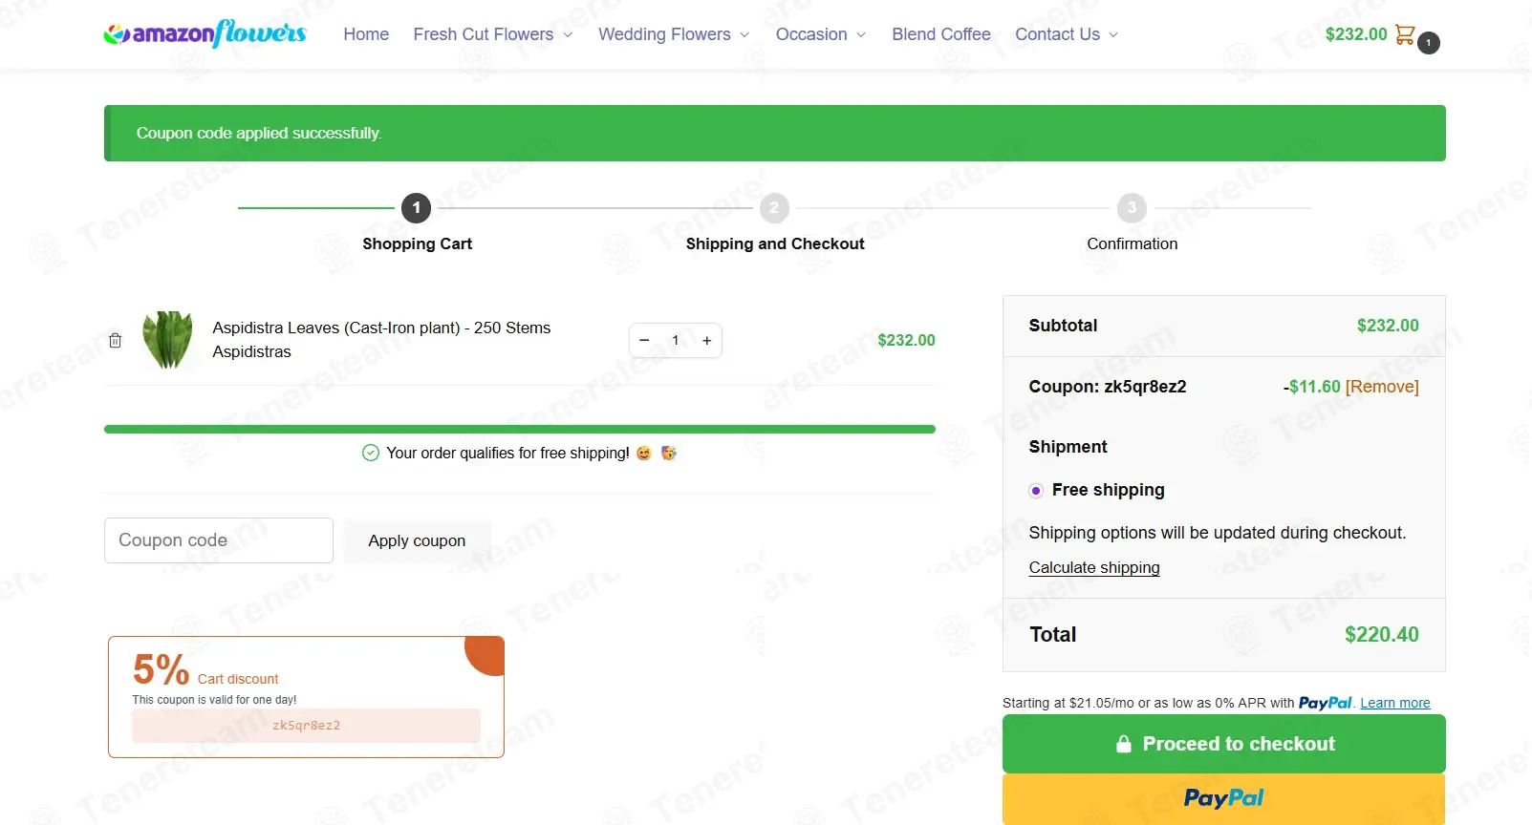Expand the Wedding Flowers menu
Image resolution: width=1532 pixels, height=825 pixels.
(x=674, y=34)
